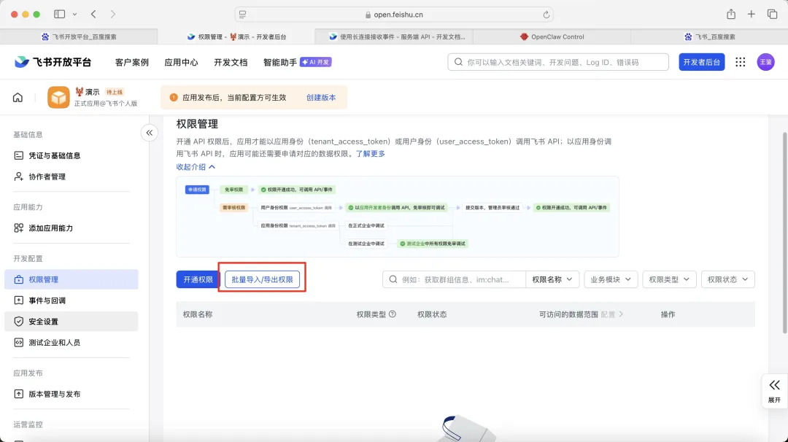The width and height of the screenshot is (788, 442).
Task: Open 事件与回调 in sidebar
Action: coord(72,301)
